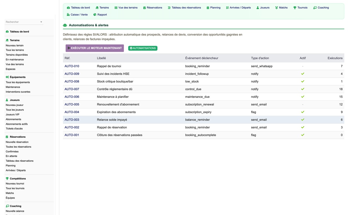348x215 pixels.
Task: Open Interventions ouvertes sidebar link
Action: [x=18, y=92]
